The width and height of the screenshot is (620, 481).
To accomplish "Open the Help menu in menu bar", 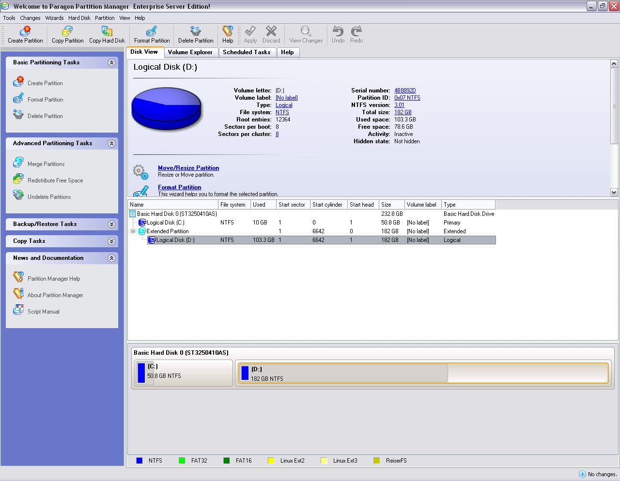I will tap(140, 18).
